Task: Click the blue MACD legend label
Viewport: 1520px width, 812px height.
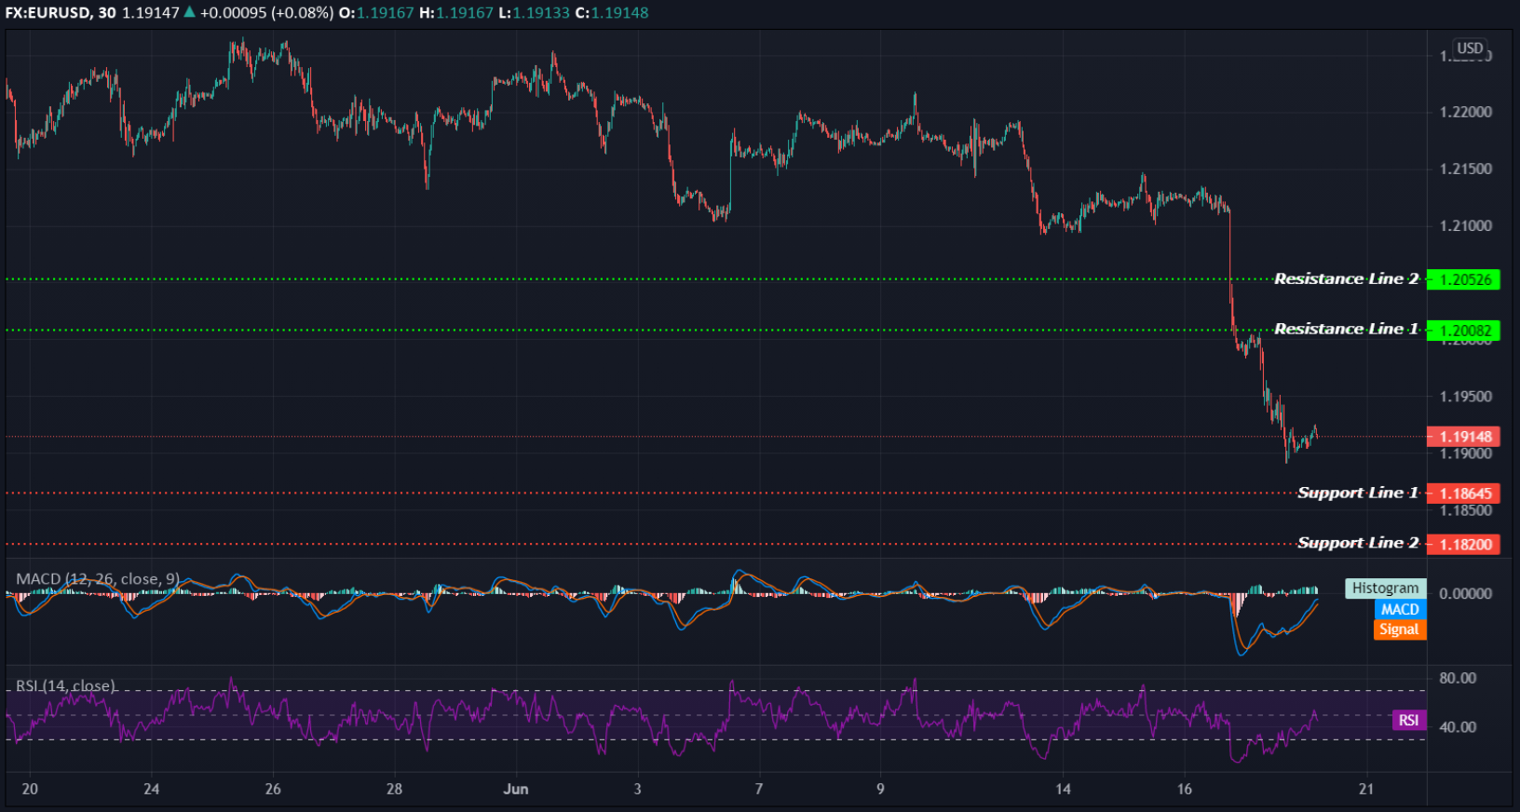Action: (1400, 609)
